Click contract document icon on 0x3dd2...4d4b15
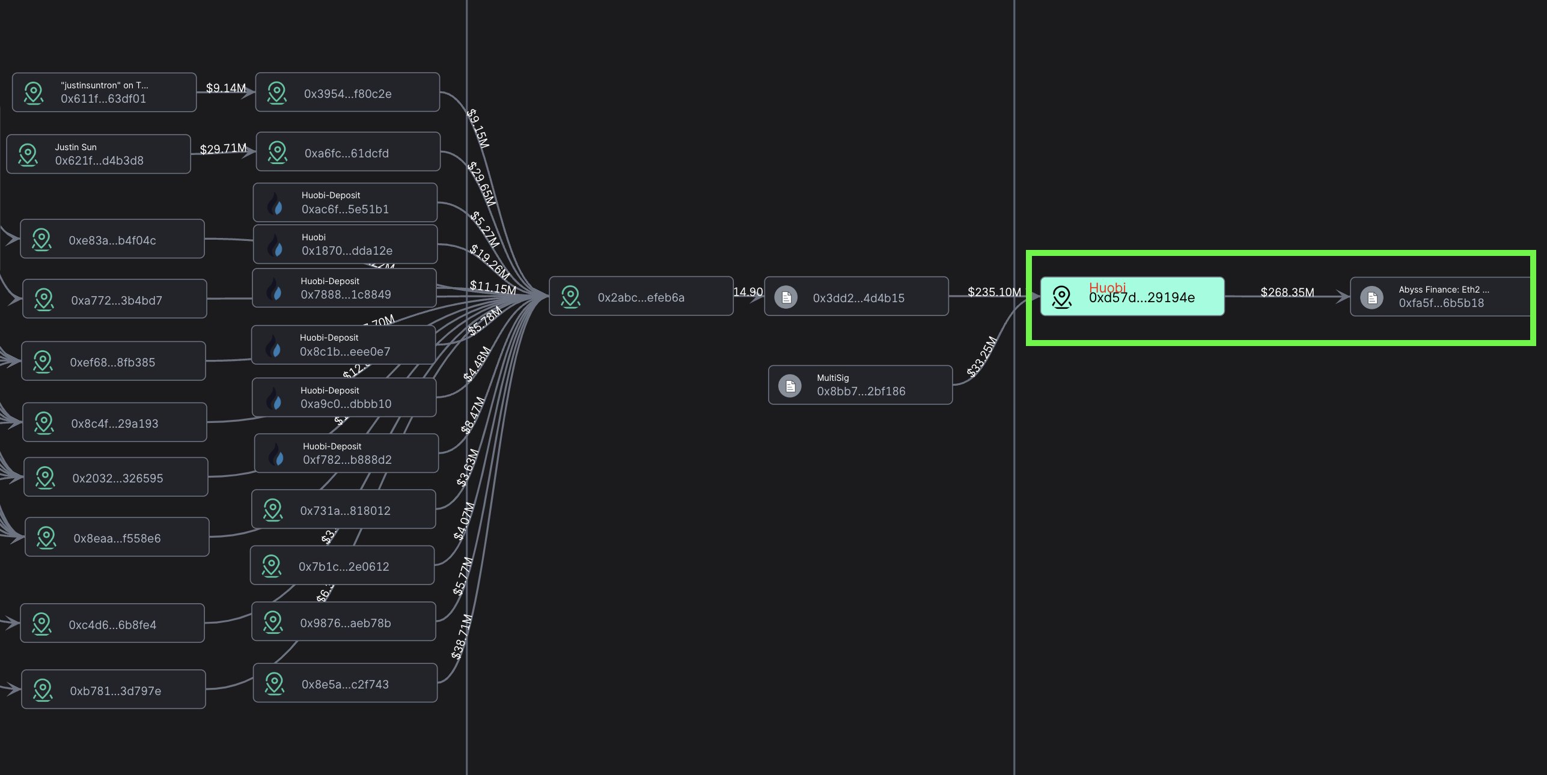Image resolution: width=1547 pixels, height=775 pixels. pyautogui.click(x=786, y=297)
